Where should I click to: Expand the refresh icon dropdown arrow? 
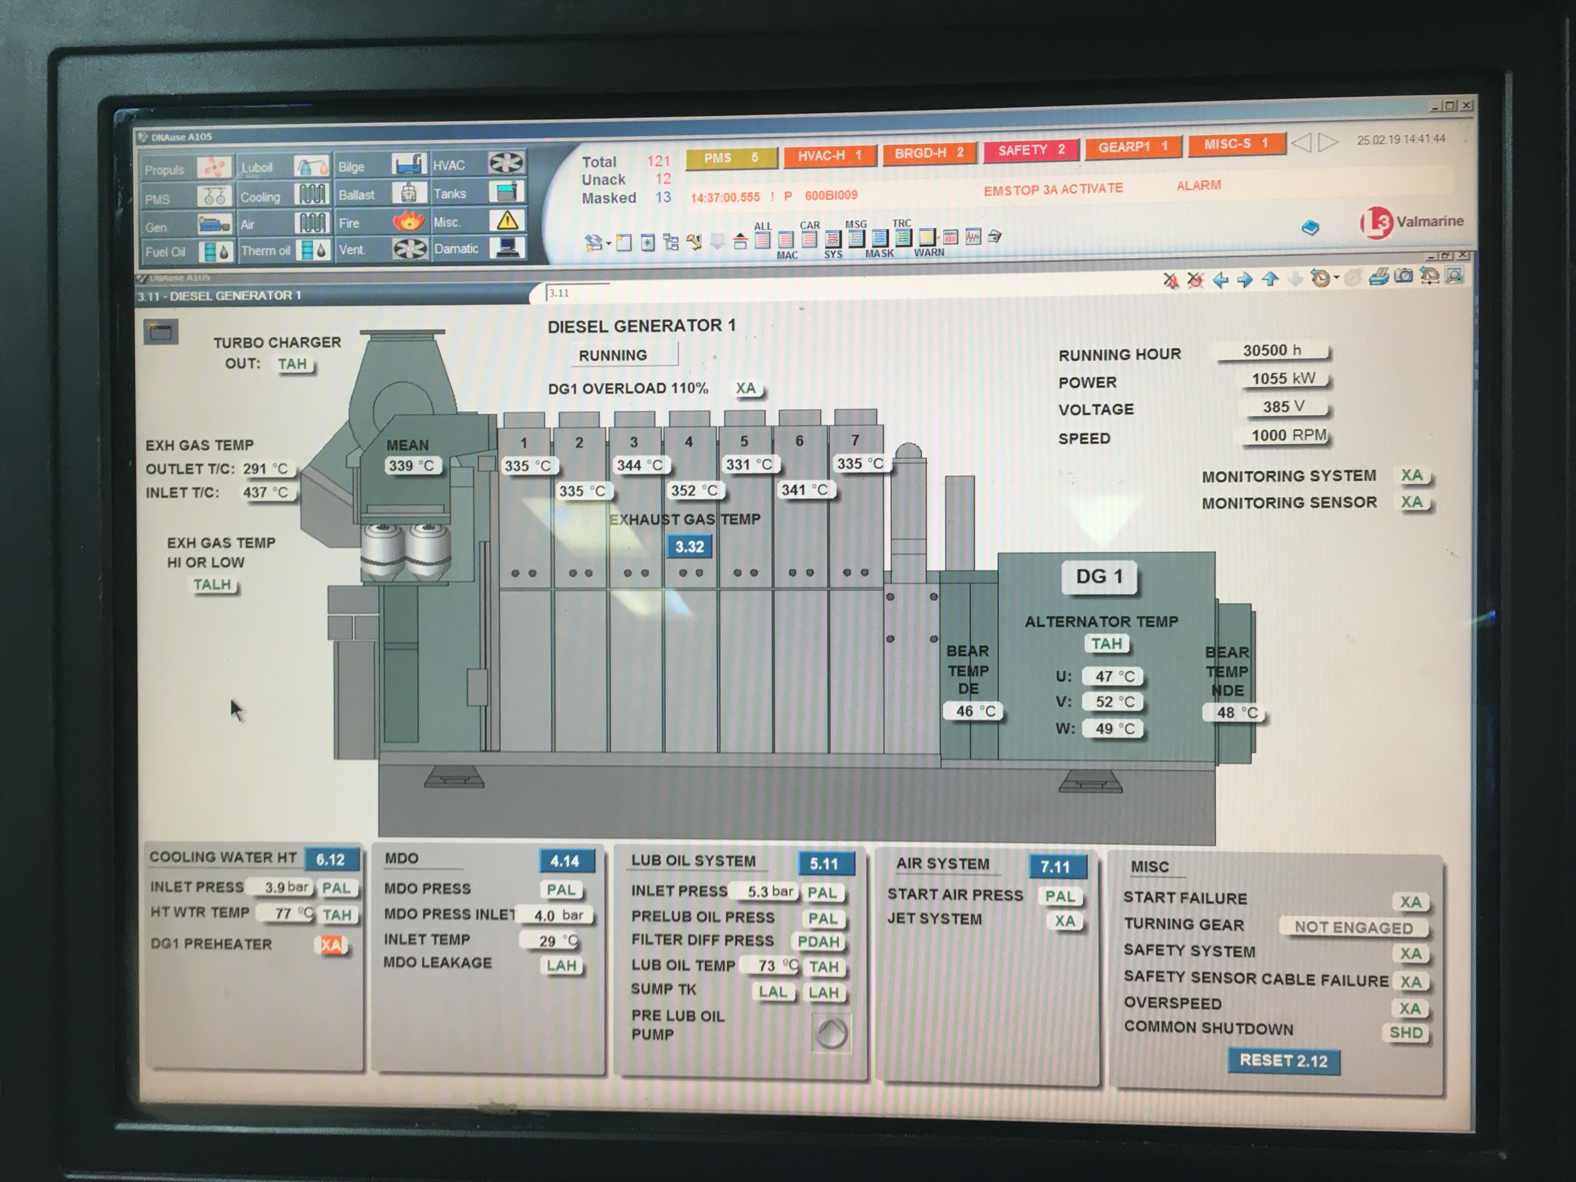coord(609,244)
